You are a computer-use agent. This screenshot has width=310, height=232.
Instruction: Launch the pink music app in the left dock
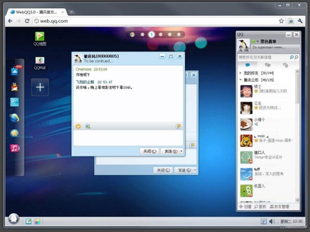click(x=15, y=148)
